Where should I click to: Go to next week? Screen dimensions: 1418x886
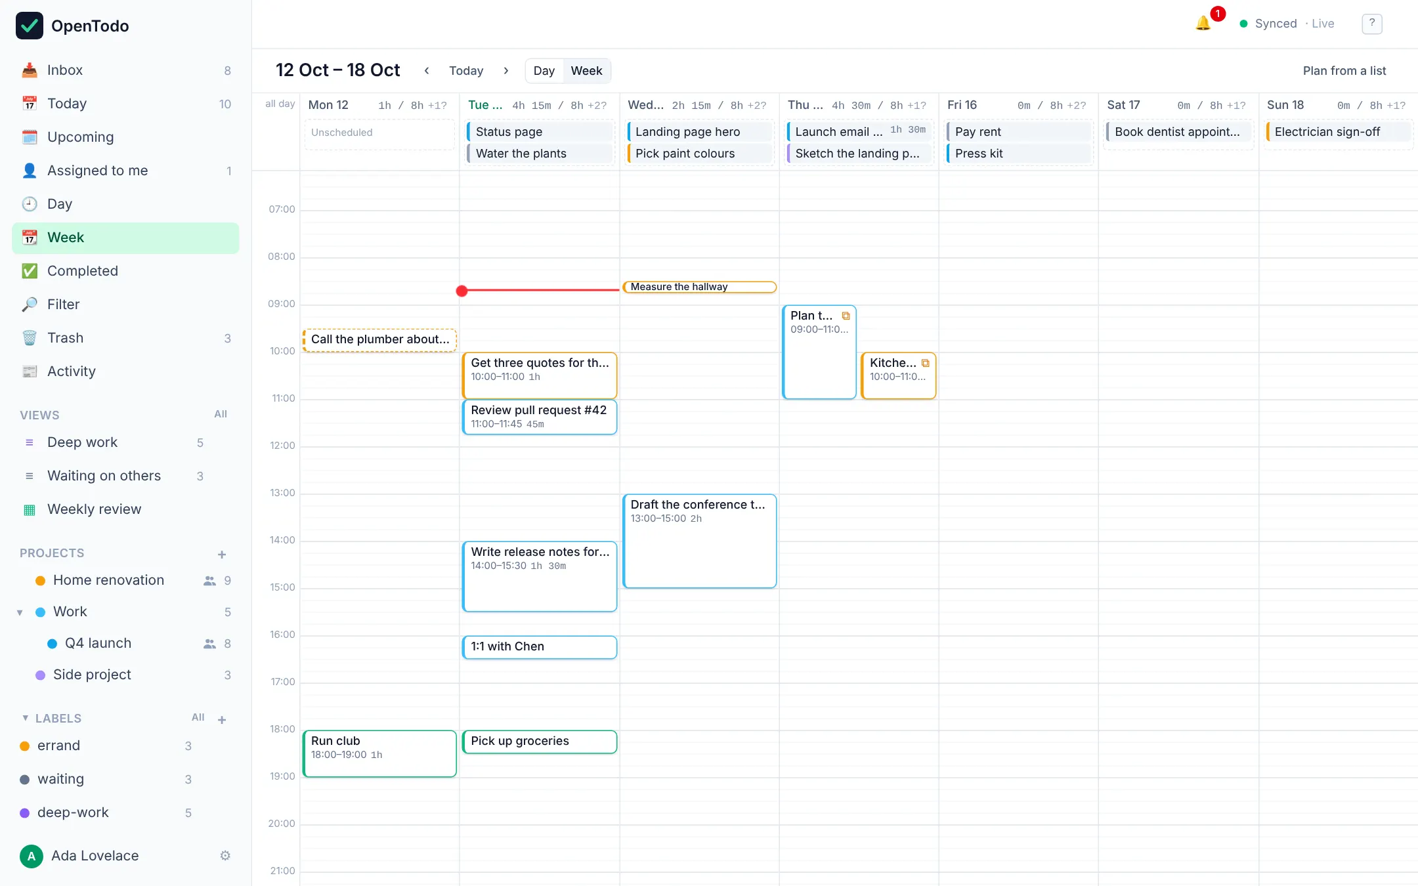click(x=506, y=71)
